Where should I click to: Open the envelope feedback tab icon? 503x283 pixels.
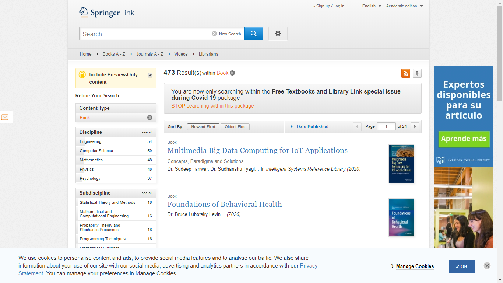pos(5,117)
